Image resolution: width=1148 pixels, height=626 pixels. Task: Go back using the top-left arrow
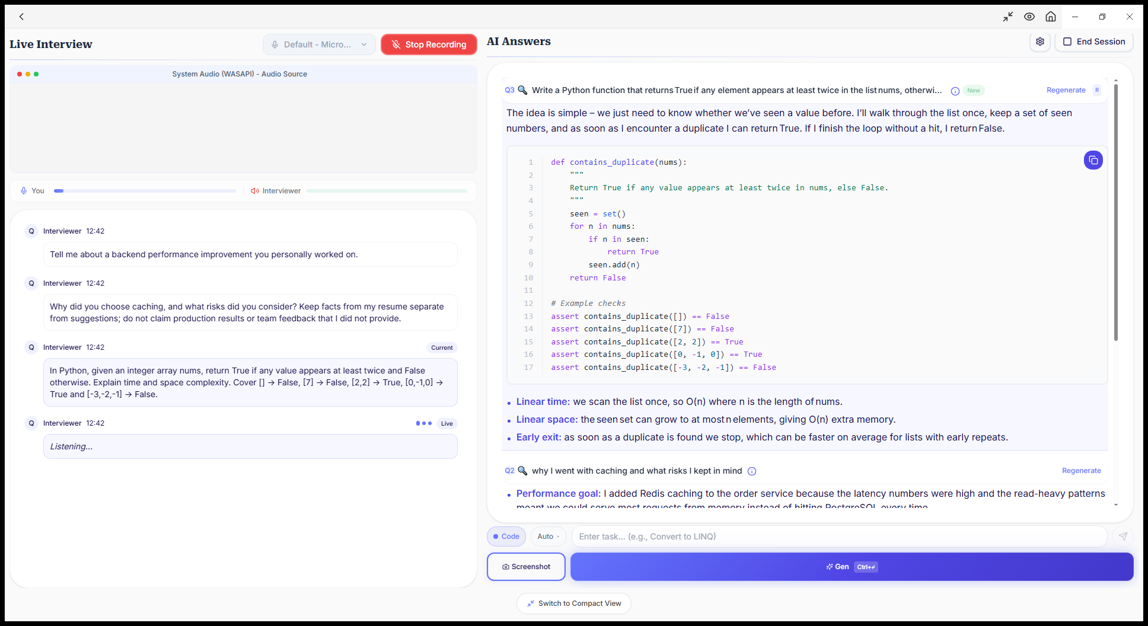pos(21,17)
